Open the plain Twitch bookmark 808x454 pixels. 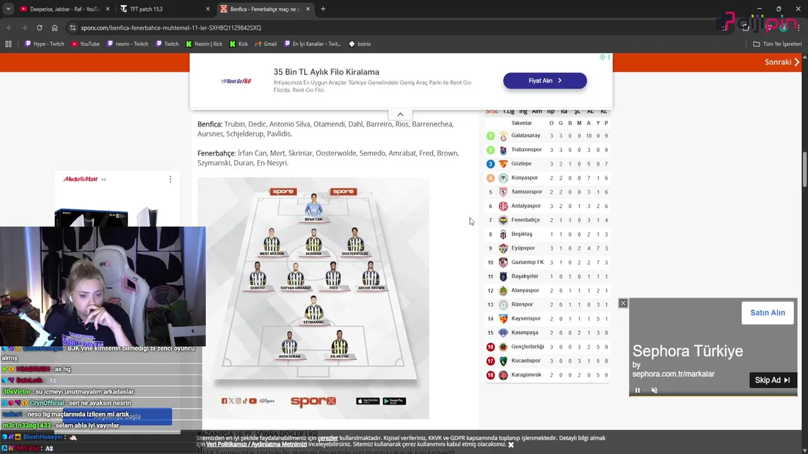167,44
